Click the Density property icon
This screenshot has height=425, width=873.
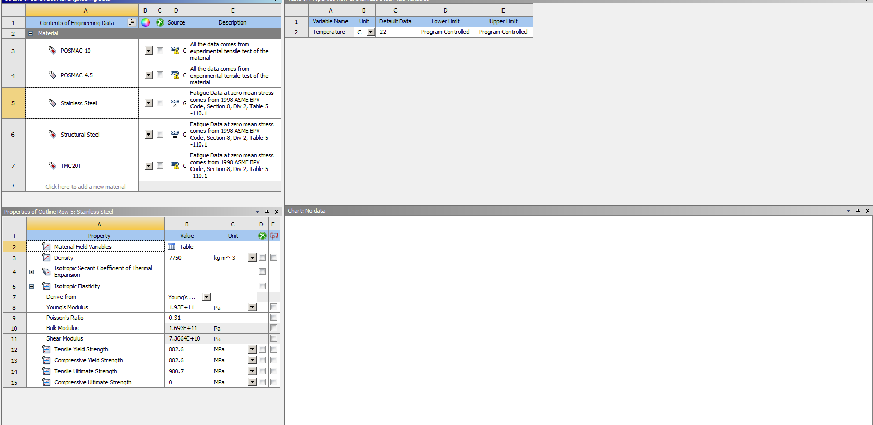tap(46, 258)
